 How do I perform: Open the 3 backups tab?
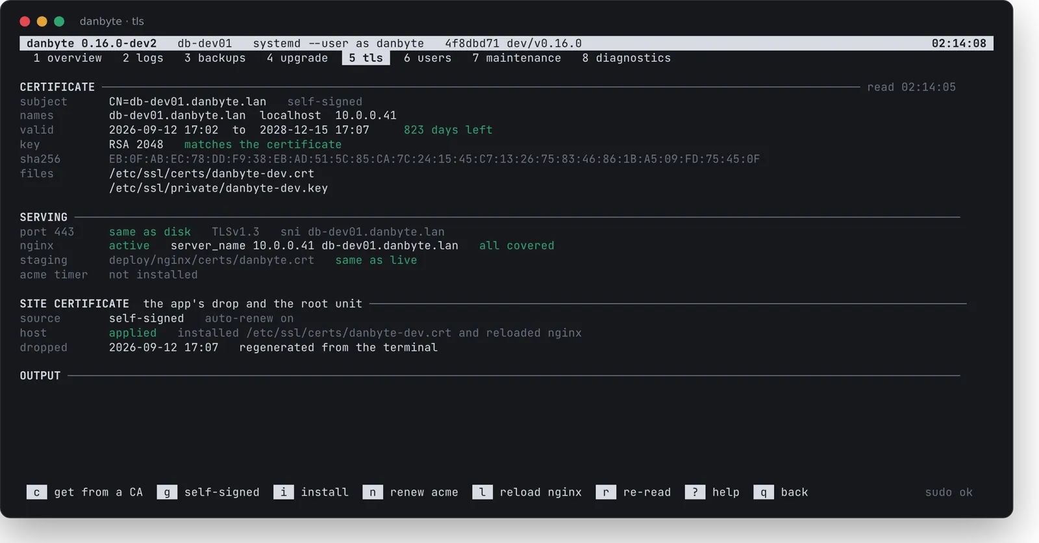pos(215,58)
